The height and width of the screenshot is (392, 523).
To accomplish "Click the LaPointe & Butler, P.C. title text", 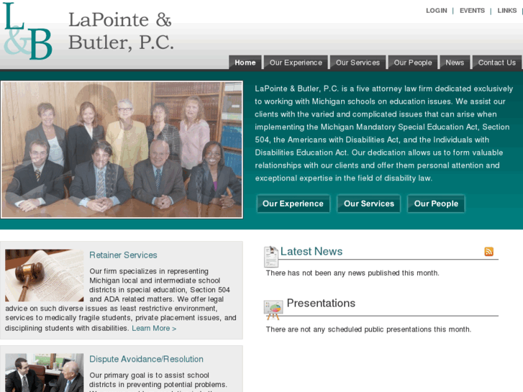I will (121, 31).
